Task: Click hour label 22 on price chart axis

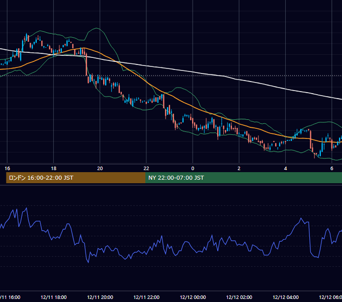Action: 146,169
